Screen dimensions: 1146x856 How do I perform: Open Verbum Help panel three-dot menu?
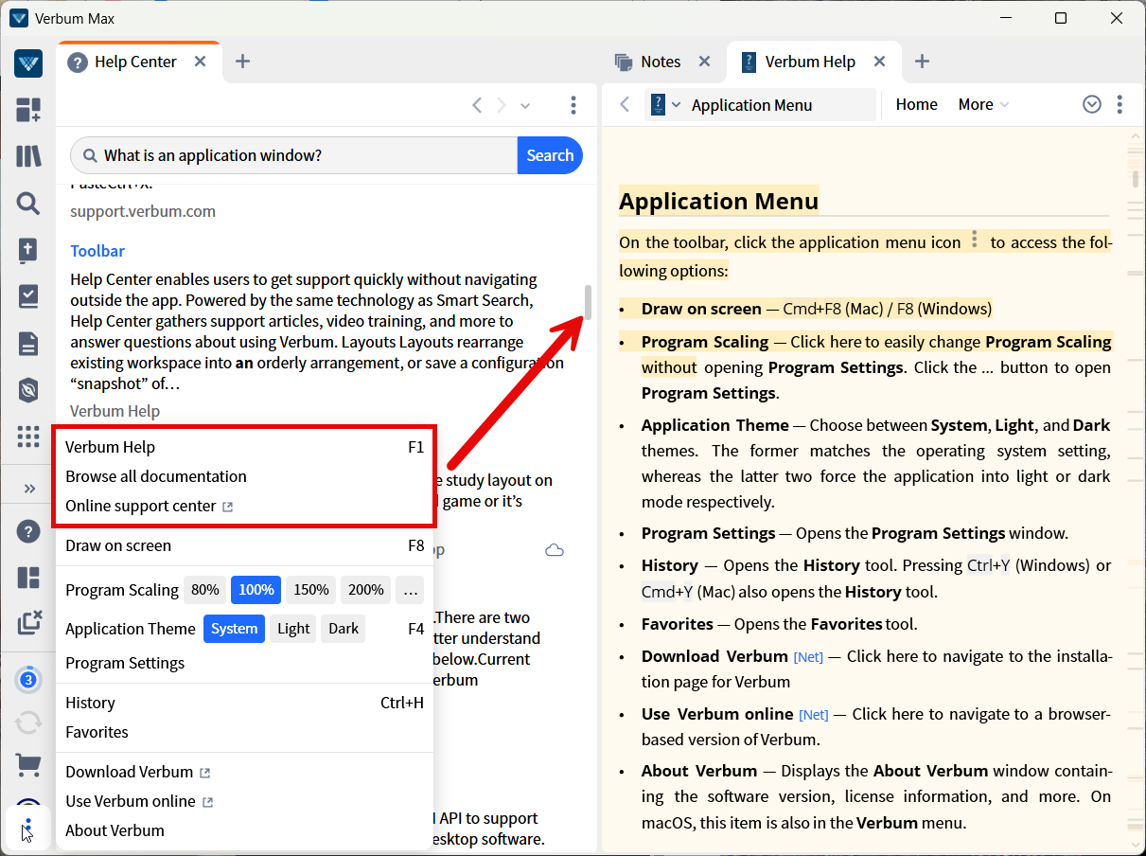click(x=1120, y=104)
